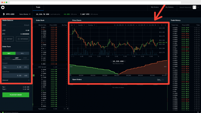This screenshot has height=113, width=201.
Task: Click the BTC-USD market label
Action: pyautogui.click(x=10, y=14)
